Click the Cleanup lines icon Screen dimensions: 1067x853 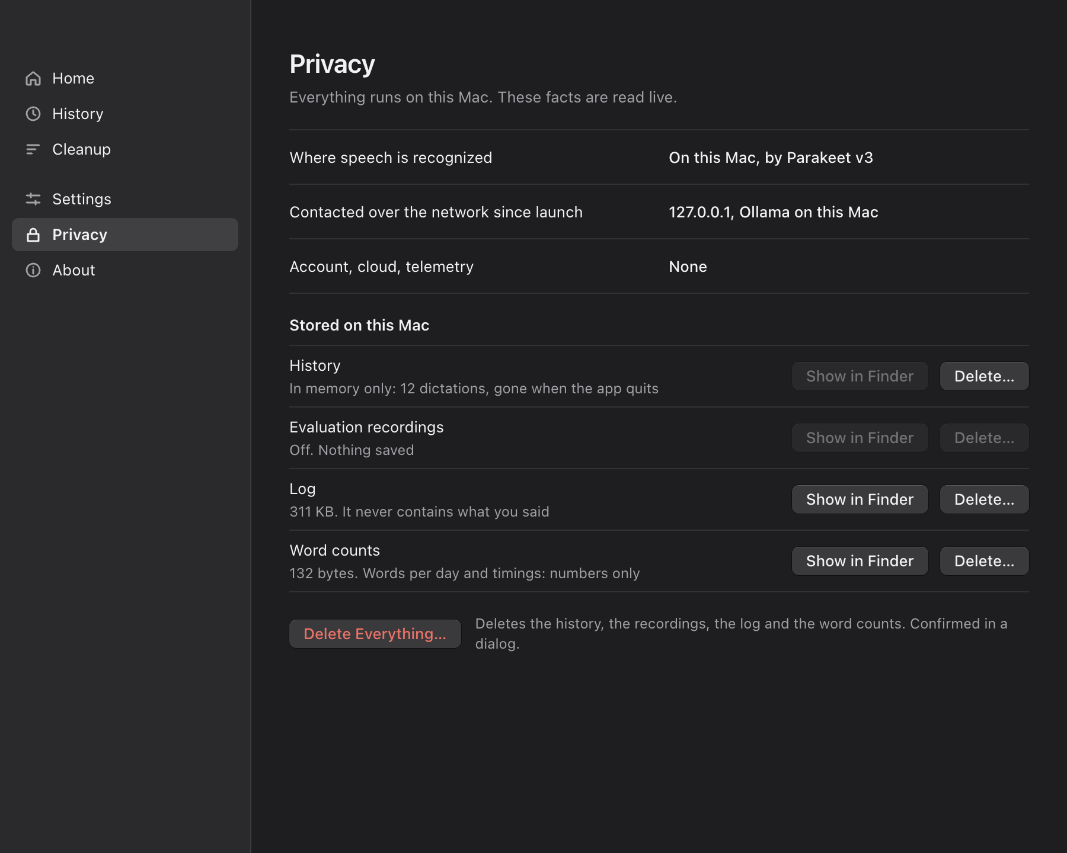[x=33, y=149]
